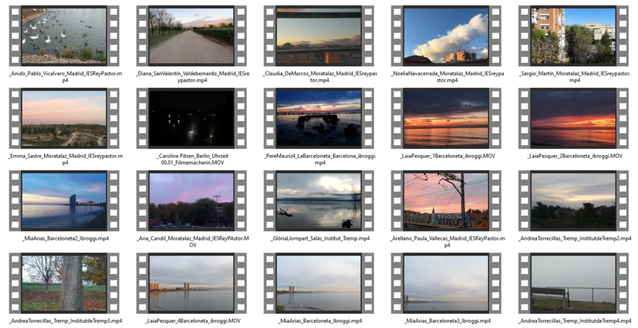
Task: Click filename _MiaArias_Barceloneta3_Ibroggi.mp4
Action: (x=447, y=321)
